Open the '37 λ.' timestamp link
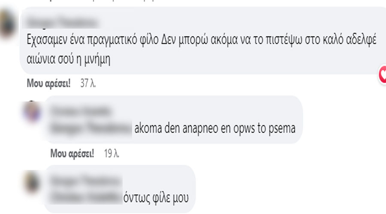386x214 pixels. click(x=88, y=83)
